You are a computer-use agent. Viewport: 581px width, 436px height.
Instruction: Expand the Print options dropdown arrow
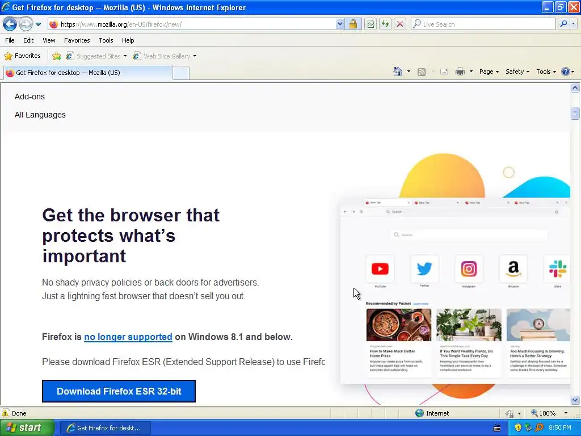471,72
